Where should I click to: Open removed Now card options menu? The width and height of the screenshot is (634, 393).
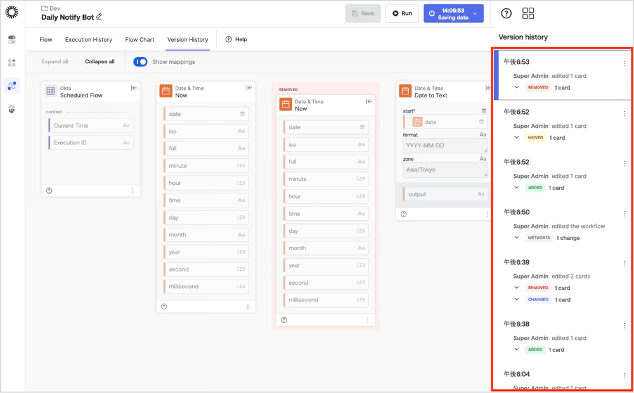pyautogui.click(x=368, y=320)
